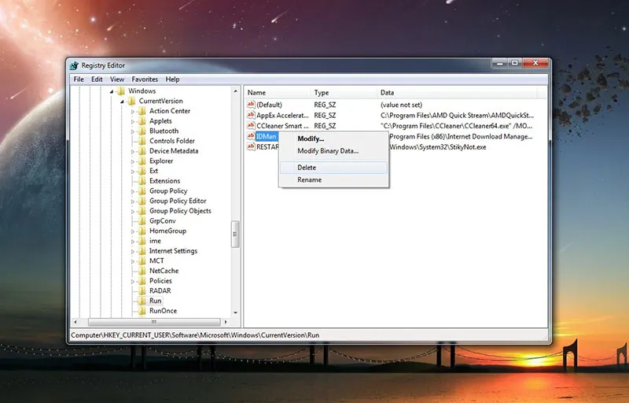This screenshot has height=403, width=629.
Task: Expand the Explorer tree node
Action: pos(133,161)
